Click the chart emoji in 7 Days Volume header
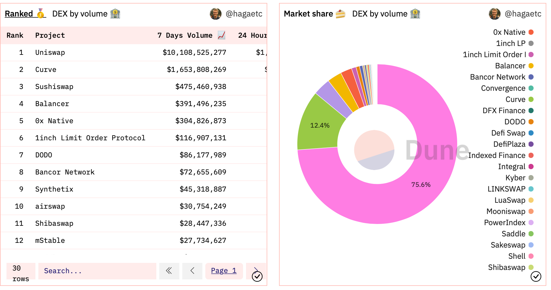551x290 pixels. tap(222, 35)
